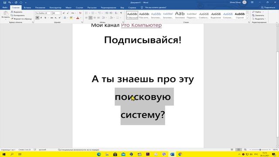Copy the selection with Копировать
279x157 pixels.
pyautogui.click(x=17, y=15)
